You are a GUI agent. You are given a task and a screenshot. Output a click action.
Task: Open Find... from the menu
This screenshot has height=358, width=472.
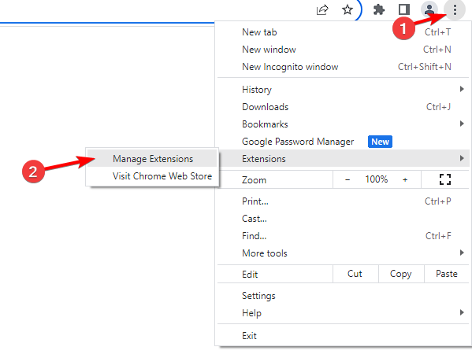(x=343, y=236)
